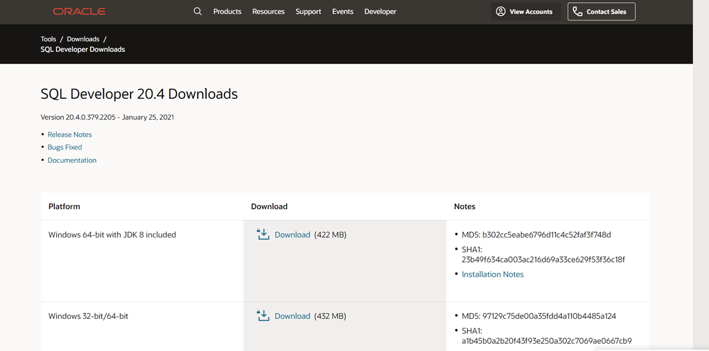The height and width of the screenshot is (351, 709).
Task: Open the Installation Notes link
Action: tap(492, 274)
